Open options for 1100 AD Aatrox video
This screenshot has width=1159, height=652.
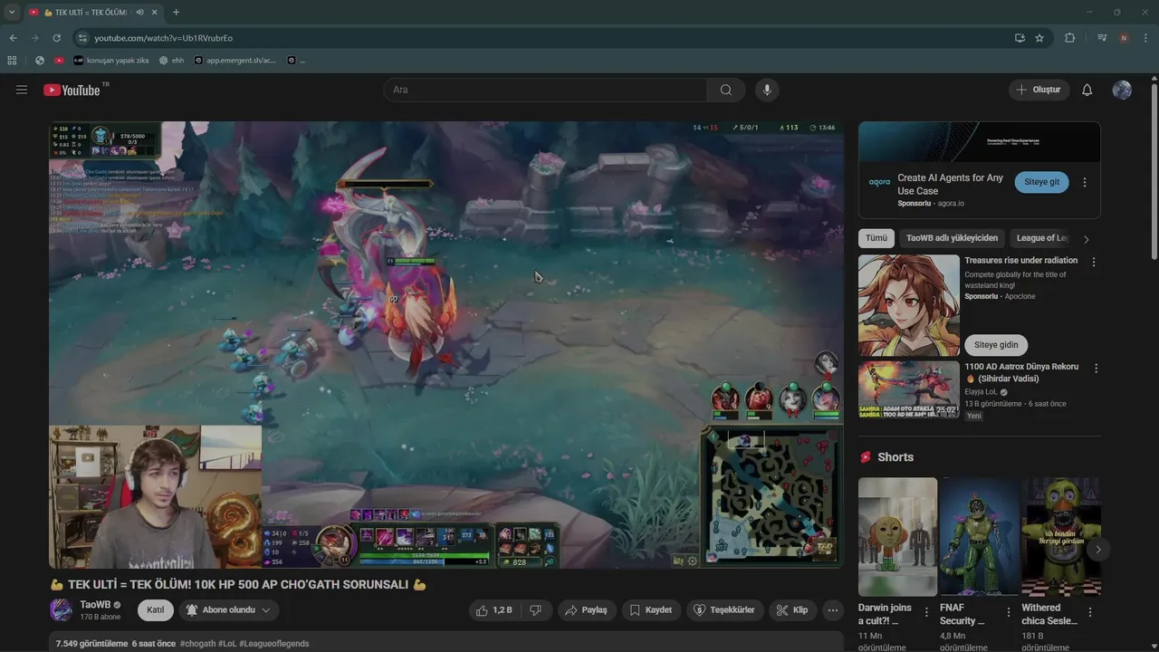pyautogui.click(x=1097, y=369)
